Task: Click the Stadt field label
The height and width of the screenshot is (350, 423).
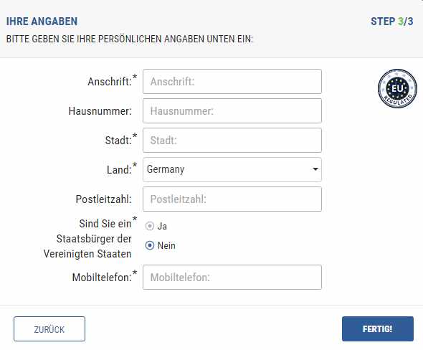Action: click(118, 141)
